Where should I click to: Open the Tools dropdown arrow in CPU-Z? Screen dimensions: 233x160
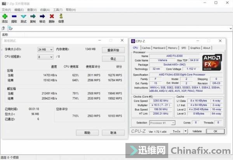pyautogui.click(x=186, y=131)
